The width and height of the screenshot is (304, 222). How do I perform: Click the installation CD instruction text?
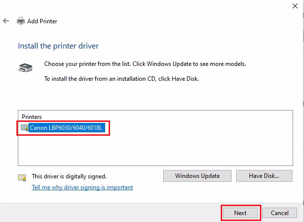(x=122, y=79)
